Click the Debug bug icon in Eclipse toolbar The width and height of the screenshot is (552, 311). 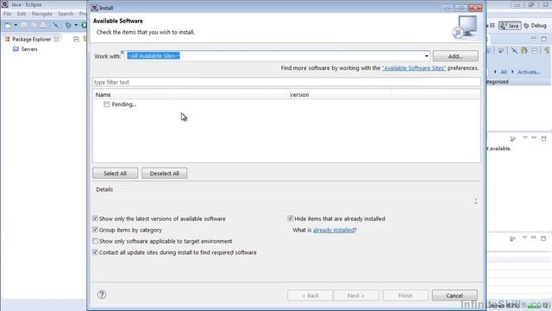68,25
